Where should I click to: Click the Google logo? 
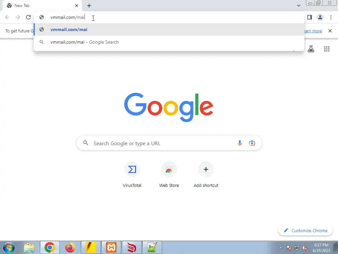(169, 107)
